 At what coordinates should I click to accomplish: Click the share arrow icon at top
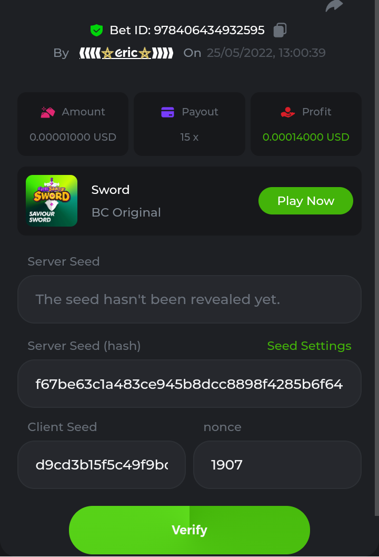(x=334, y=5)
